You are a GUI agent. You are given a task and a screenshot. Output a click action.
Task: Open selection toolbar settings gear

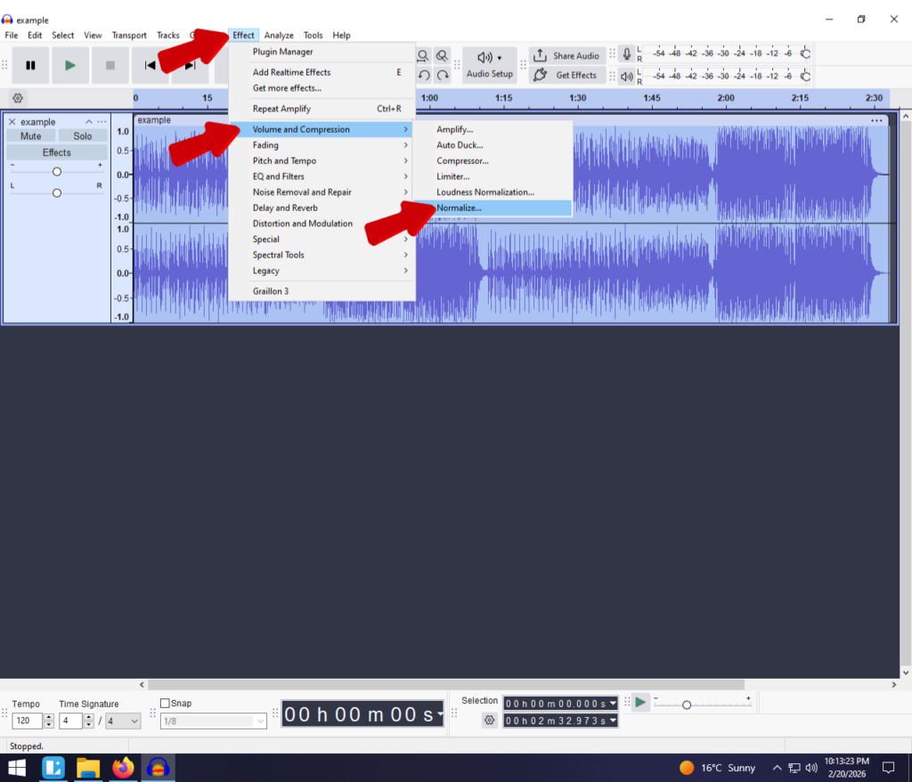tap(489, 721)
